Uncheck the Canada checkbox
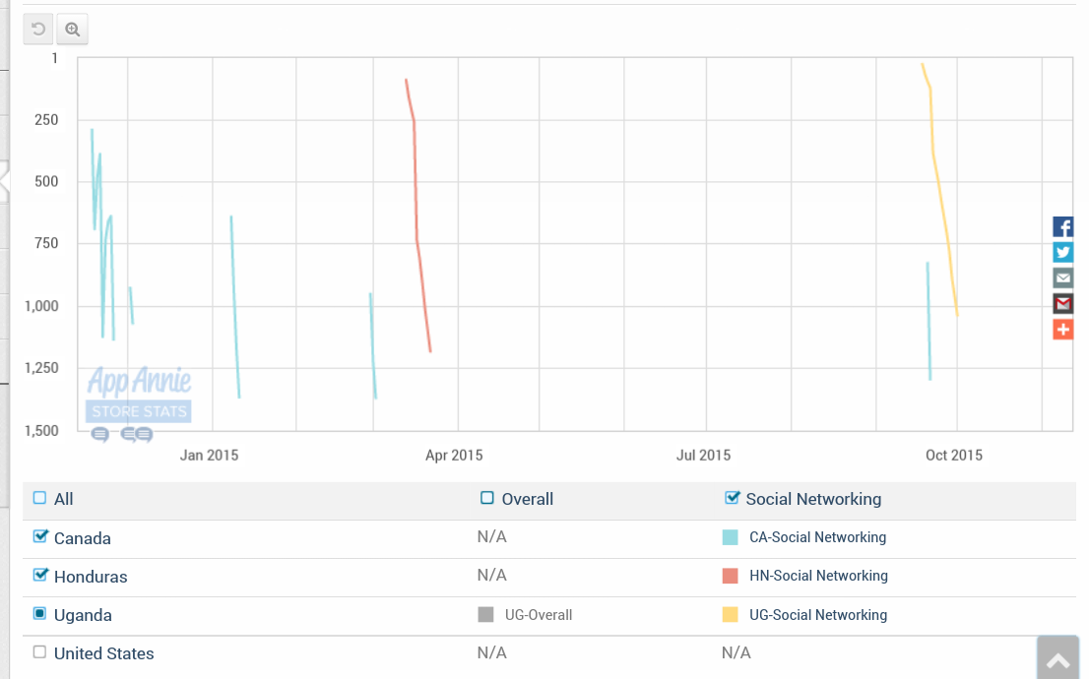The image size is (1089, 679). click(40, 537)
